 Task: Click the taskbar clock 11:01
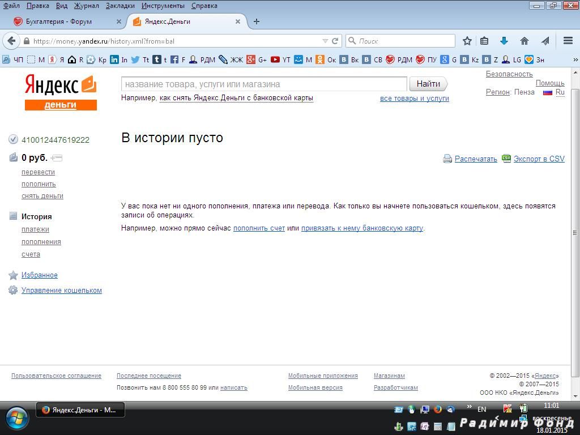tap(551, 406)
